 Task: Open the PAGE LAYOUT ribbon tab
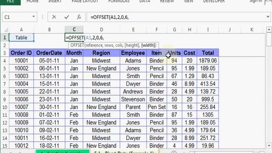pos(85,1)
